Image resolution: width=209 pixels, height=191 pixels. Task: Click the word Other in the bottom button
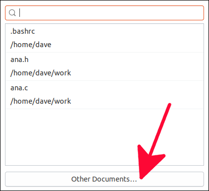click(81, 179)
